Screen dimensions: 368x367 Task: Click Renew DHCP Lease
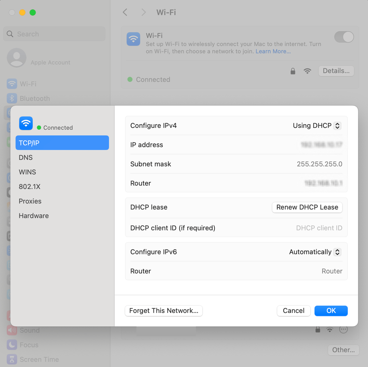[307, 207]
